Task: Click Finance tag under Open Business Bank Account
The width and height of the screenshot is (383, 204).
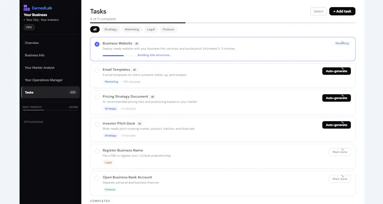Action: pyautogui.click(x=110, y=190)
